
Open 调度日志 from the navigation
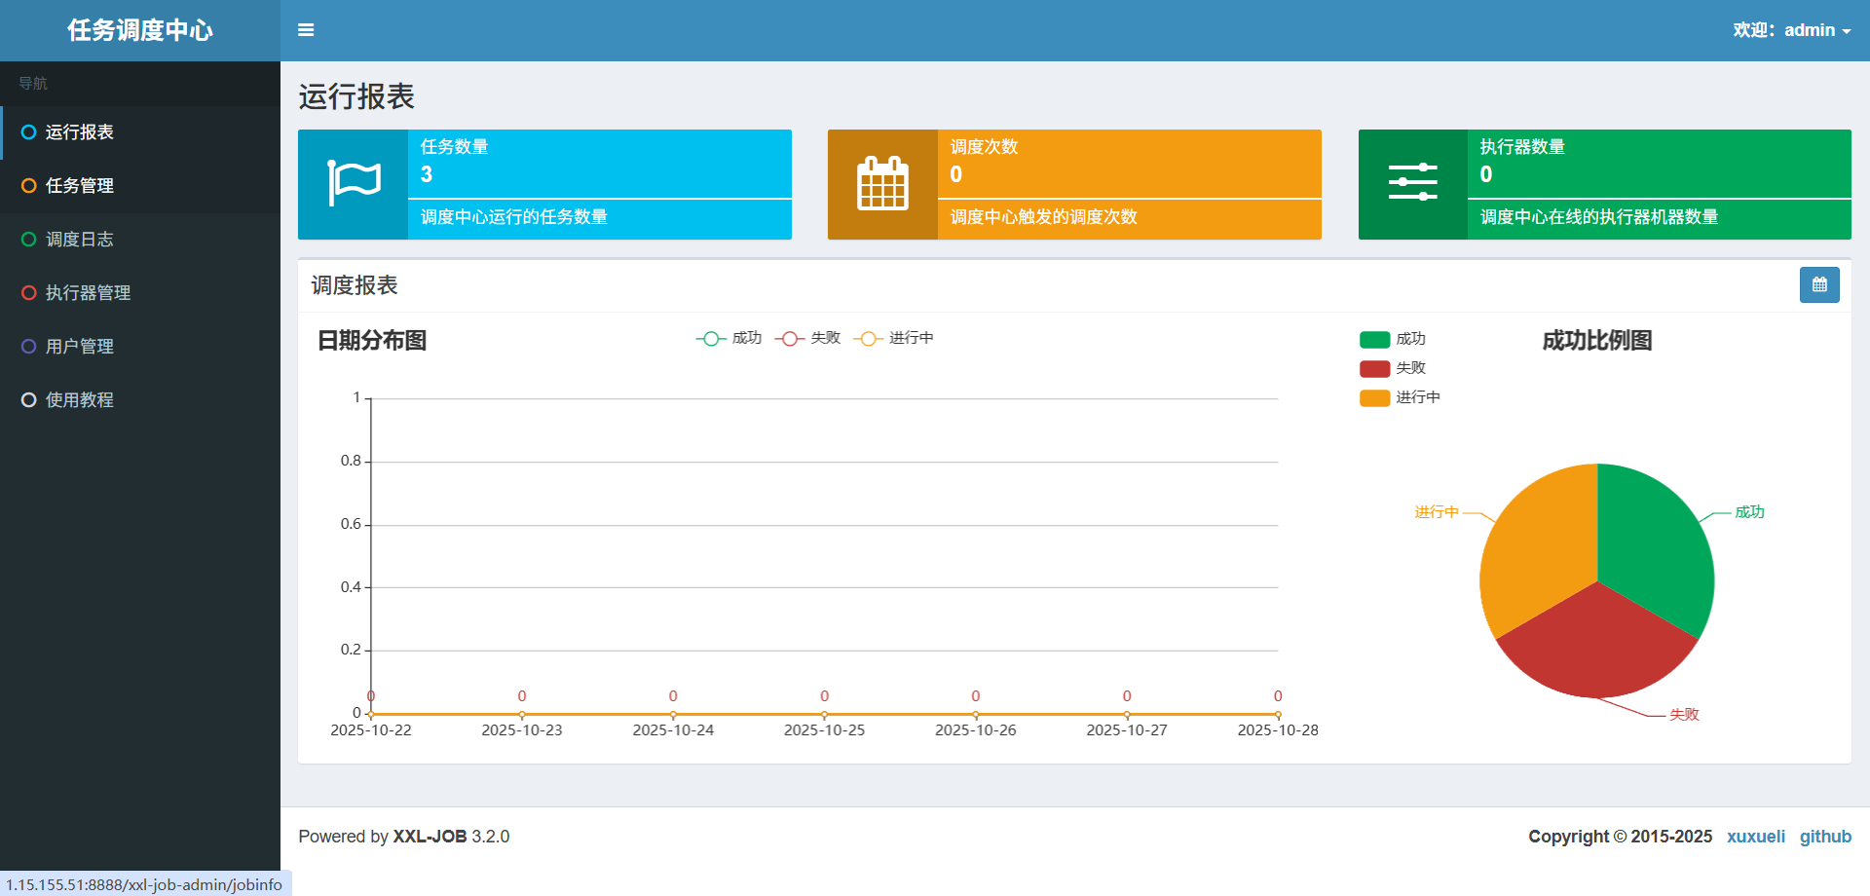tap(140, 240)
